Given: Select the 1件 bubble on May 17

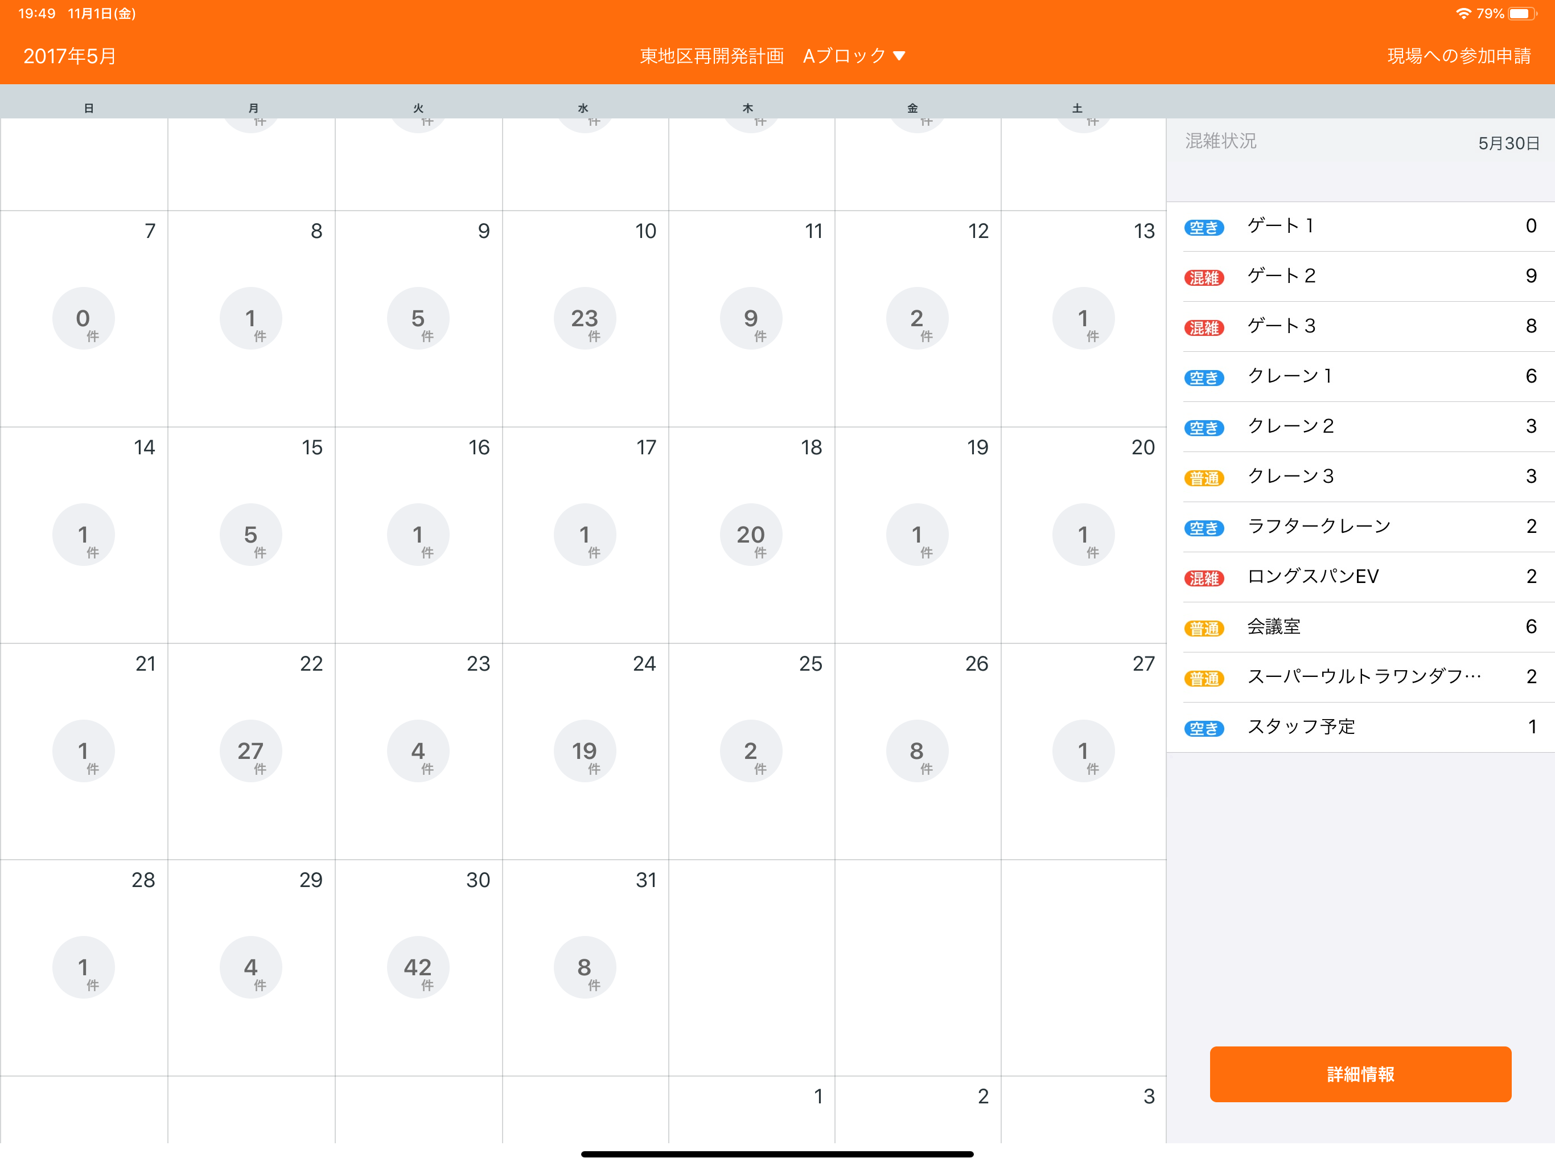Looking at the screenshot, I should [x=585, y=535].
